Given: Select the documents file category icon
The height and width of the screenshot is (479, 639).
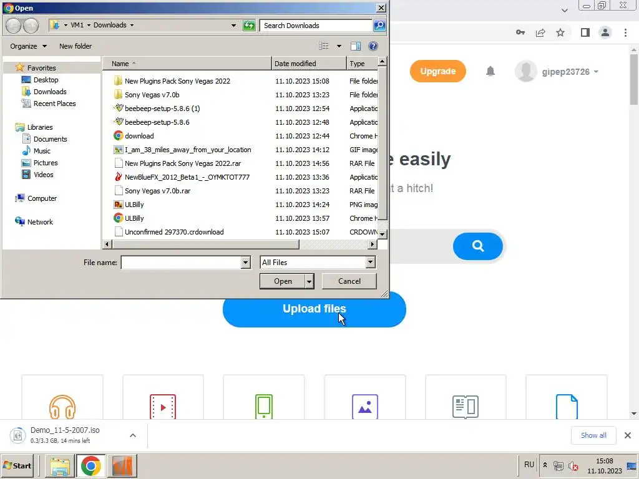Looking at the screenshot, I should click(x=567, y=407).
